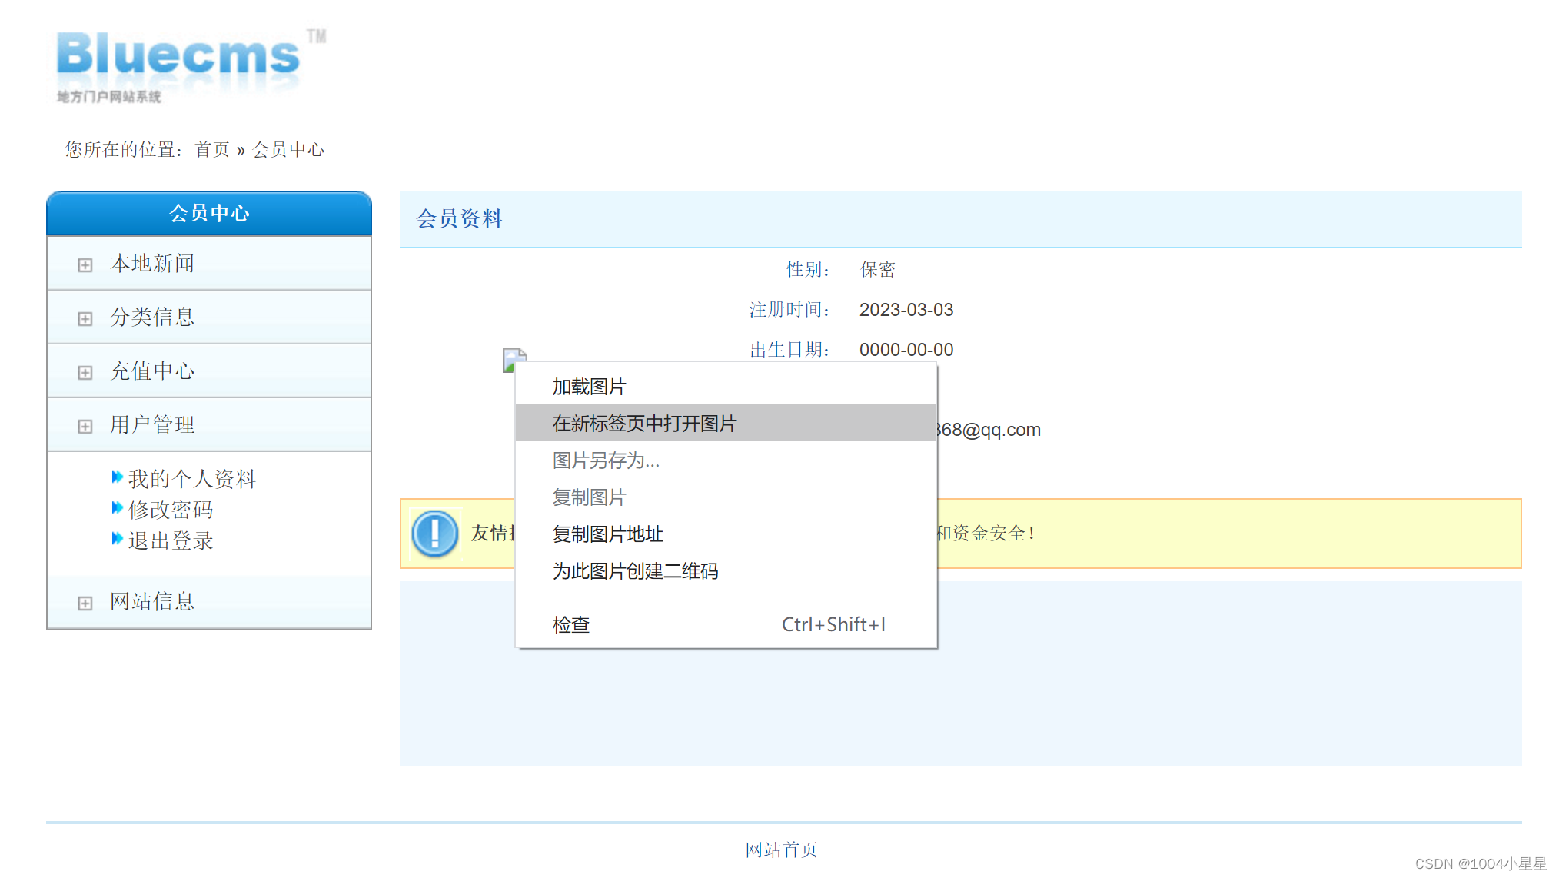Click the arrow bullet beside 退出登录
Screen dimensions: 1559x878
click(117, 538)
